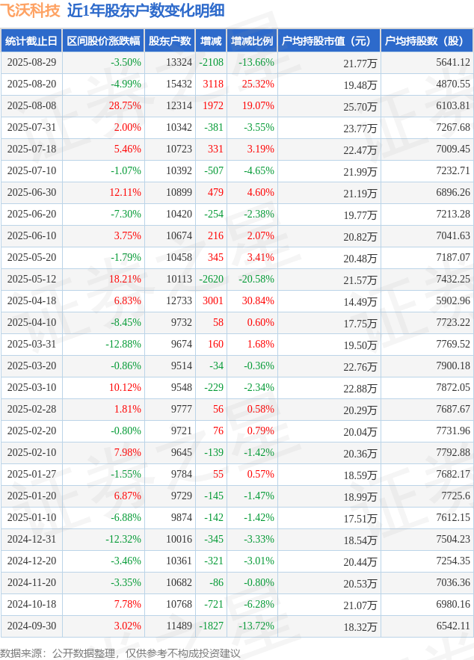Click the 户均持股数（股） column header
The width and height of the screenshot is (474, 660).
(427, 41)
